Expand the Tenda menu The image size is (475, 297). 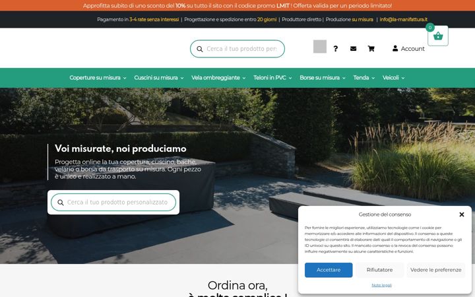point(364,78)
